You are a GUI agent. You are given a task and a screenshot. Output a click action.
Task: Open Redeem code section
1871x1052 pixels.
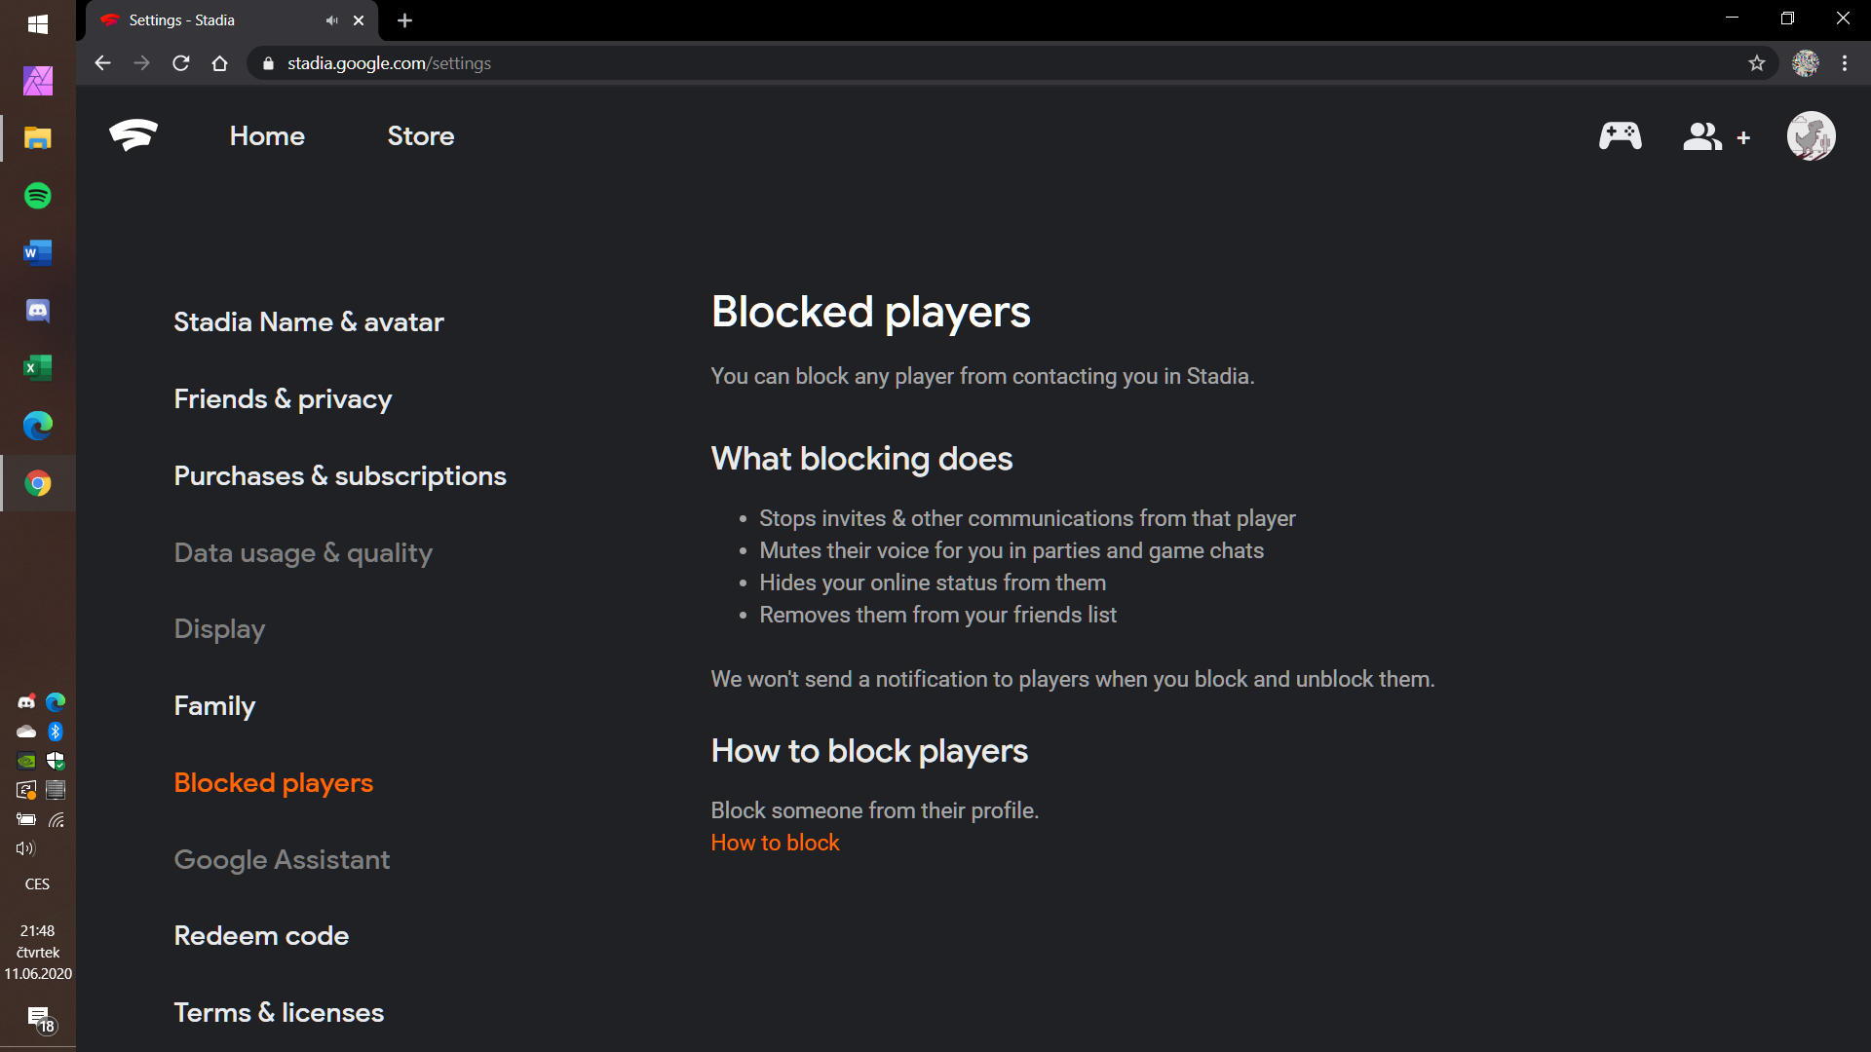(x=261, y=936)
